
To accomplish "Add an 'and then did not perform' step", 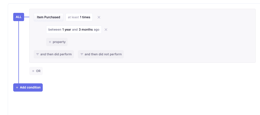I will pyautogui.click(x=103, y=54).
